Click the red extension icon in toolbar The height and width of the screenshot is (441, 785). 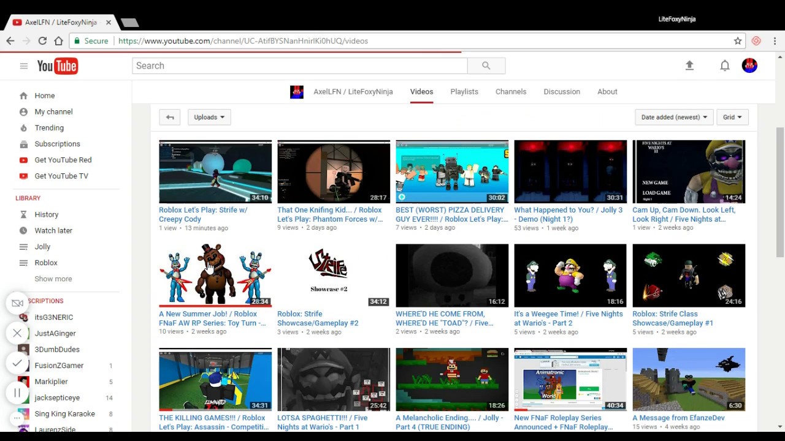pyautogui.click(x=756, y=40)
